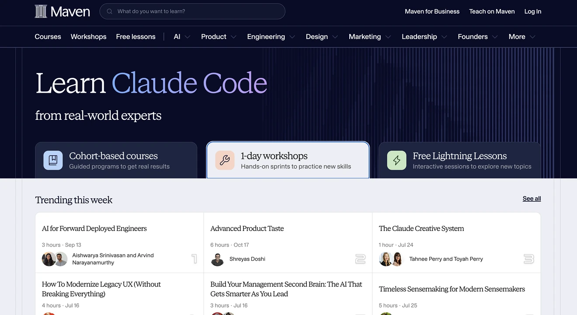Open How To Modernize Legacy UX workshop
Viewport: 577px width, 315px height.
point(101,289)
